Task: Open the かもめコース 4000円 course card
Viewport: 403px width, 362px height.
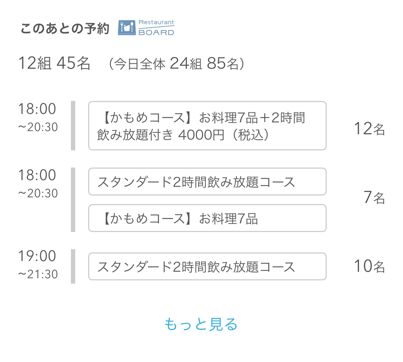Action: point(207,126)
